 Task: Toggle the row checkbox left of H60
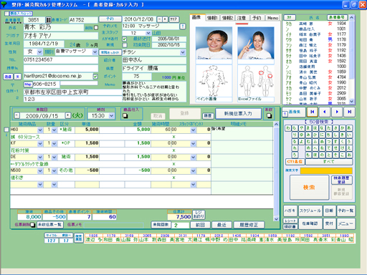[x=6, y=130]
